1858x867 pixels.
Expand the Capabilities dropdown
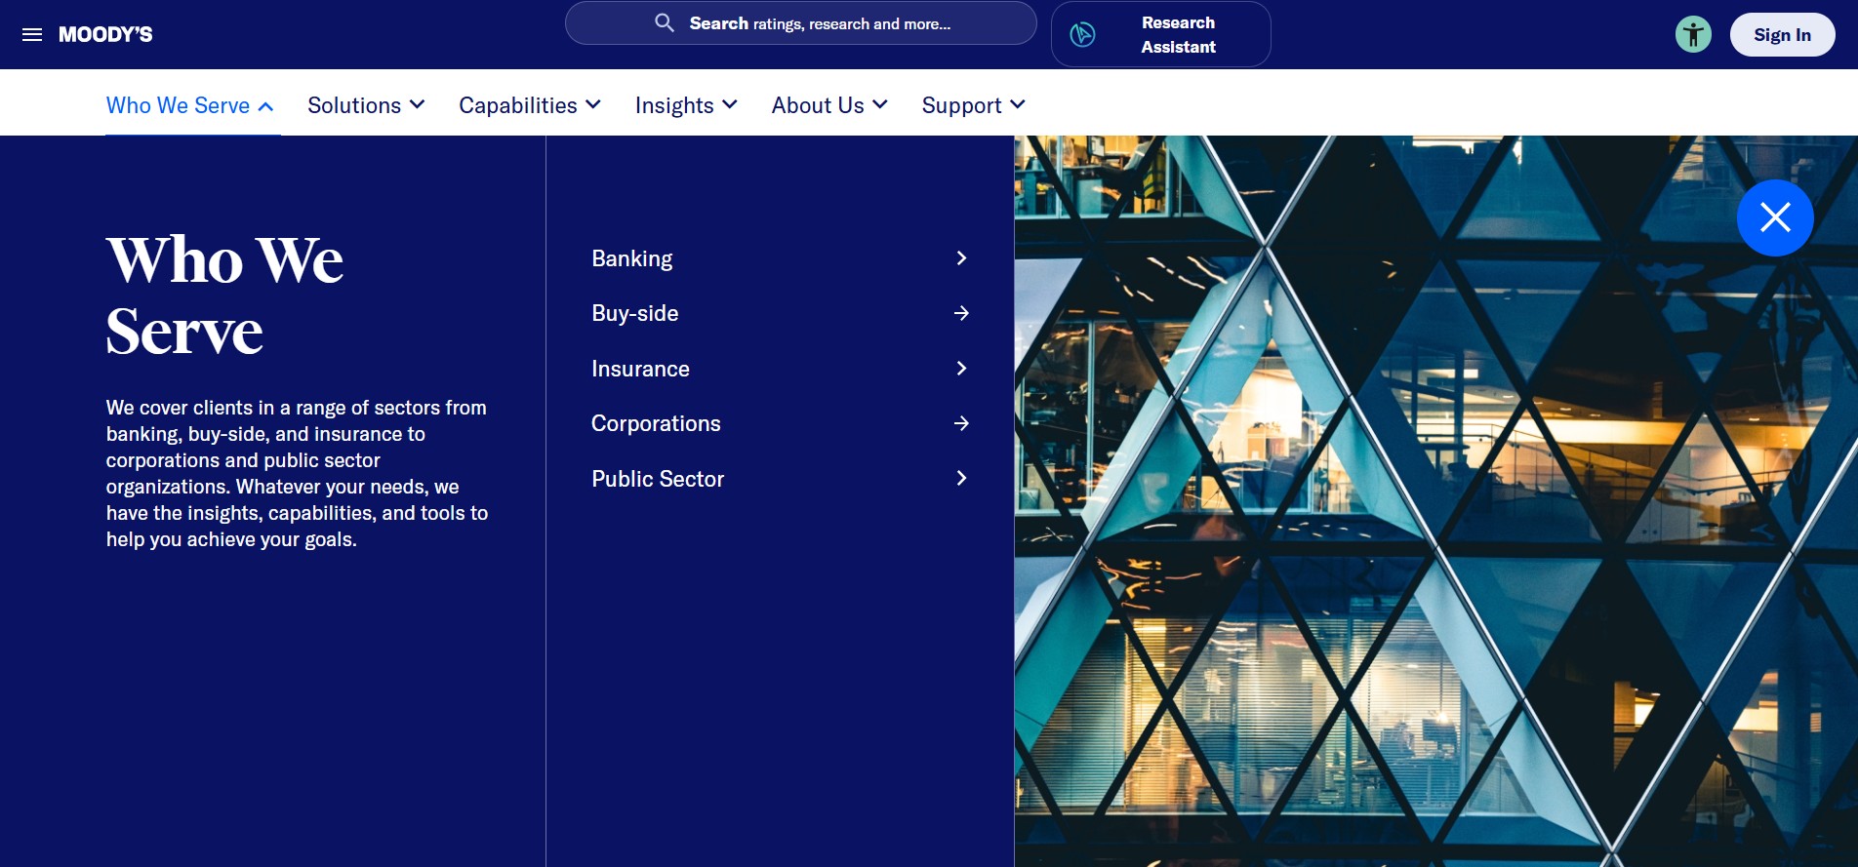529,105
